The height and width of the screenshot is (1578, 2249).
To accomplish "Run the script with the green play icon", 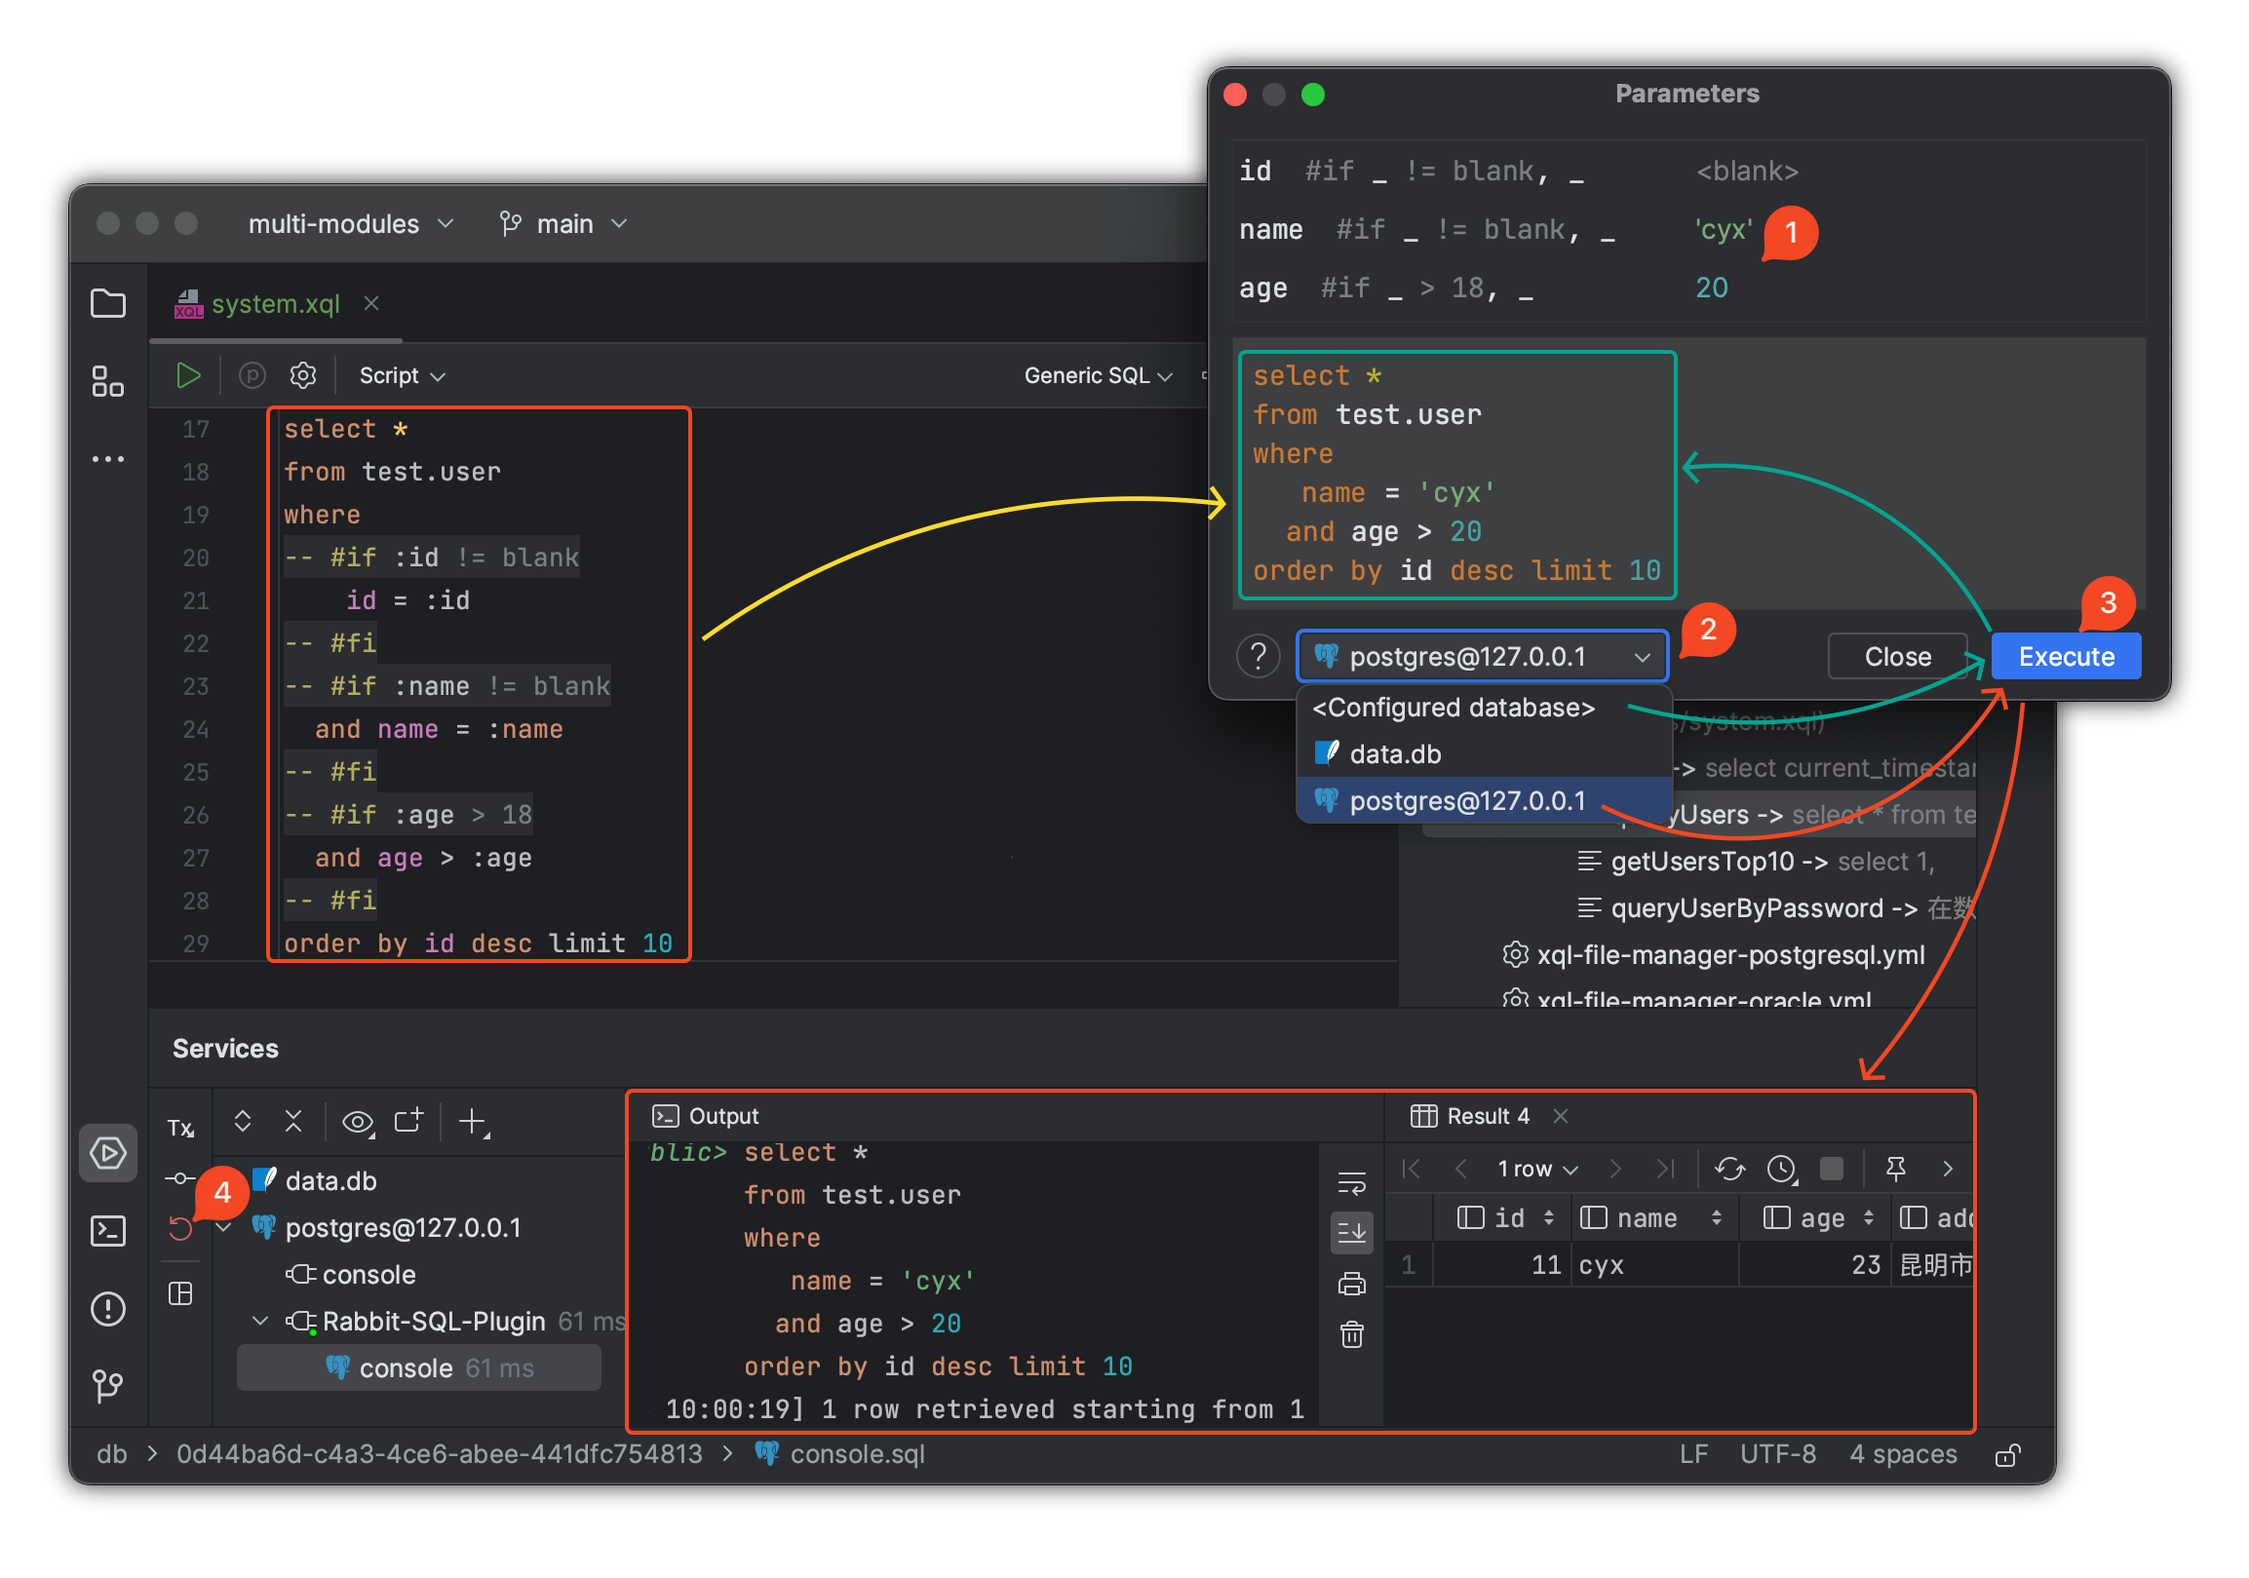I will (x=188, y=375).
